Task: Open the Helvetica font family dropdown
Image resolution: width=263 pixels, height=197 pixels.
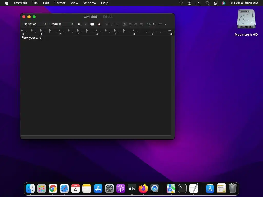Action: [x=35, y=24]
